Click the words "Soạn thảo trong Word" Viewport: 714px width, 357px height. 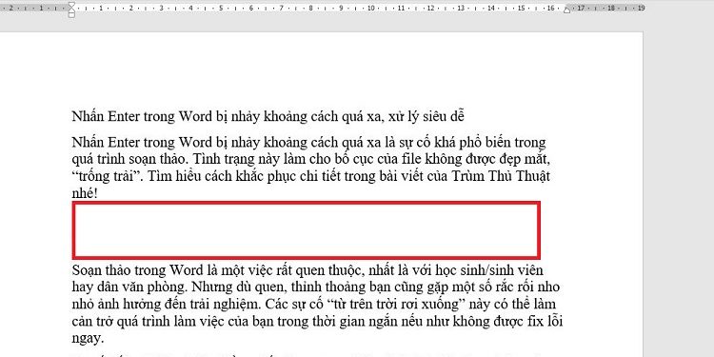point(137,270)
